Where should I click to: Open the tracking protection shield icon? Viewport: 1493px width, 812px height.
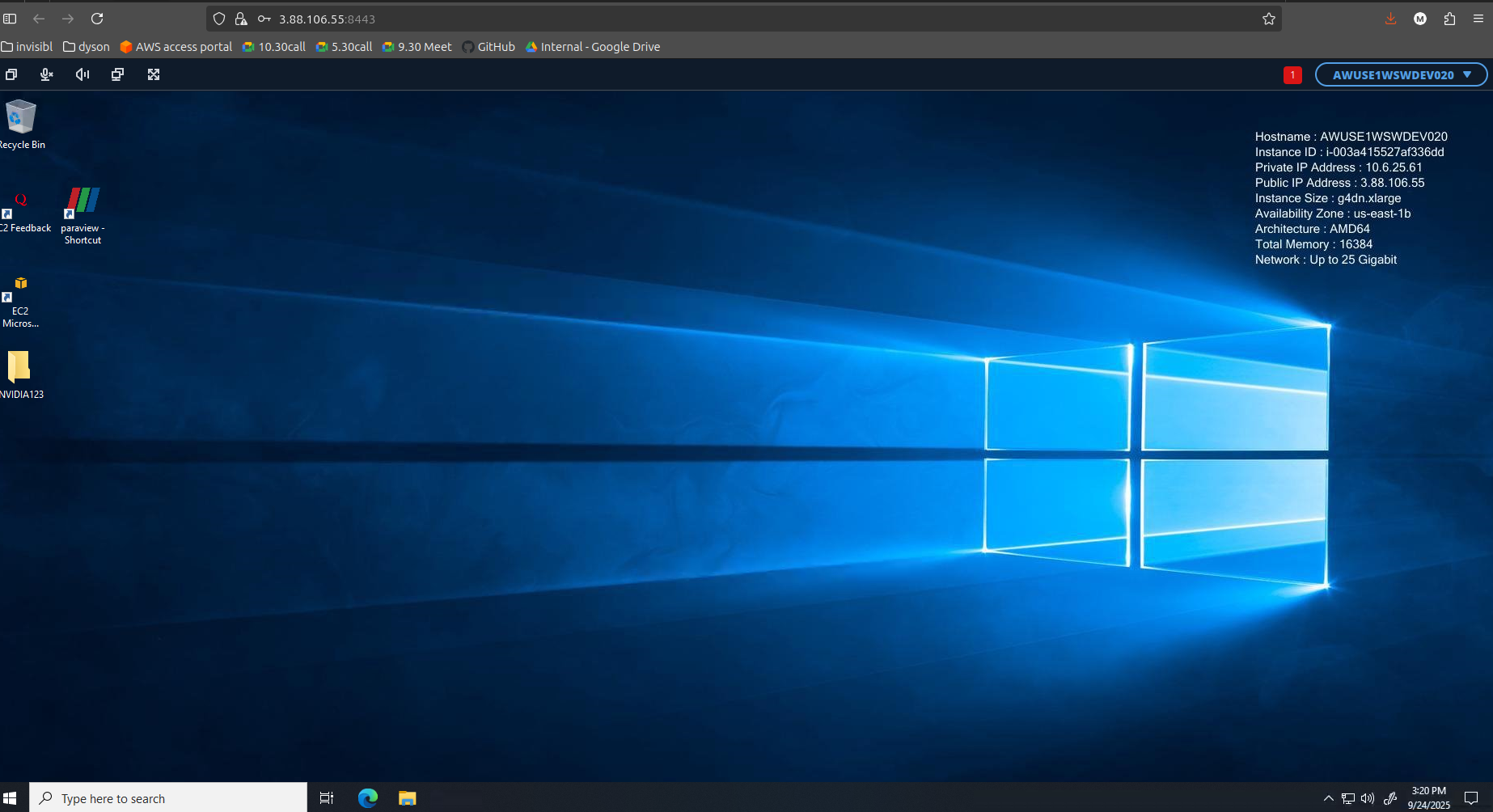[x=218, y=19]
